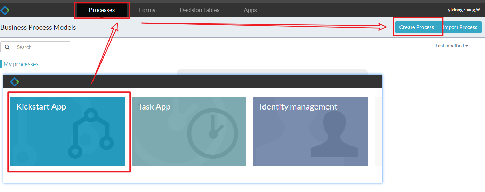The width and height of the screenshot is (485, 192).
Task: Select the Apps tab
Action: [250, 10]
